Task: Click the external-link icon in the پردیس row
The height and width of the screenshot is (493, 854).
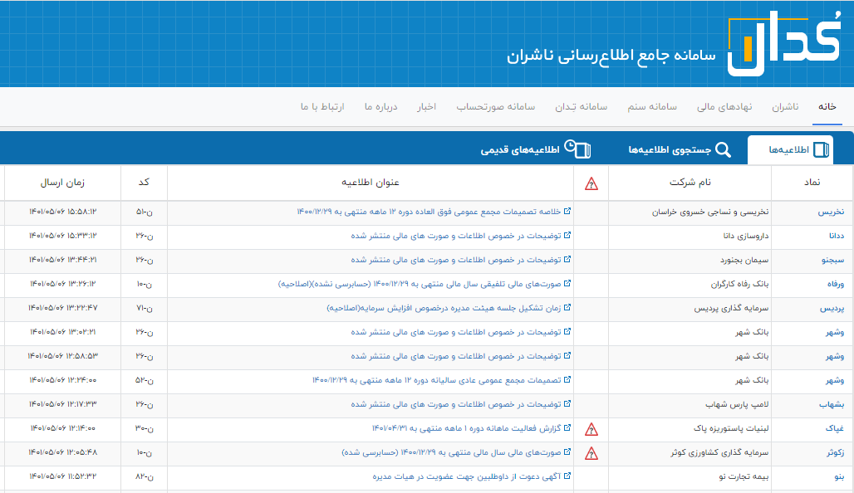Action: [567, 307]
